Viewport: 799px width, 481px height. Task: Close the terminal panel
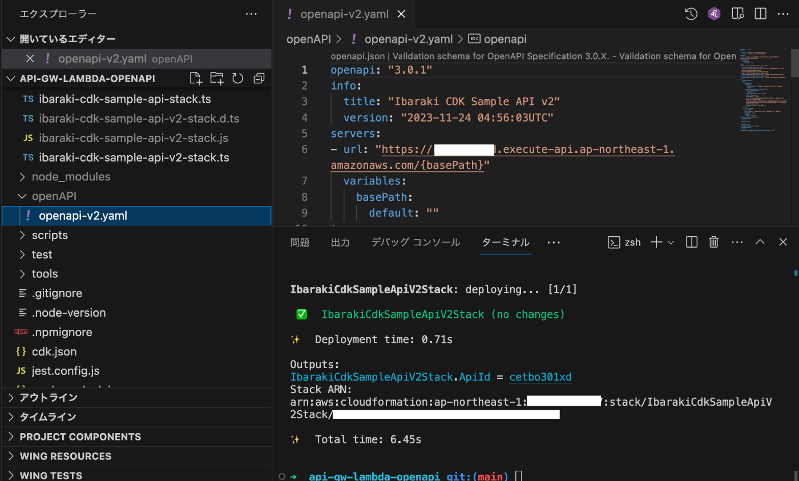(783, 242)
